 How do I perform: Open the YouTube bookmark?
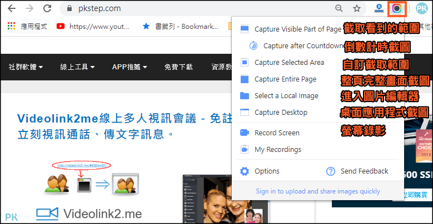[93, 26]
